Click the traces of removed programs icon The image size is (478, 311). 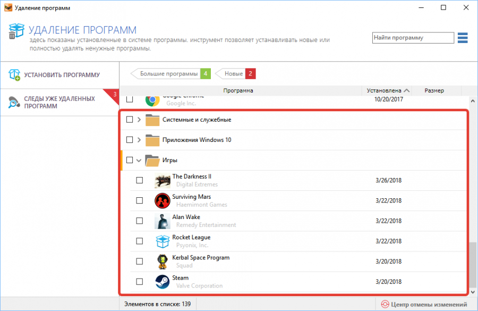(14, 102)
